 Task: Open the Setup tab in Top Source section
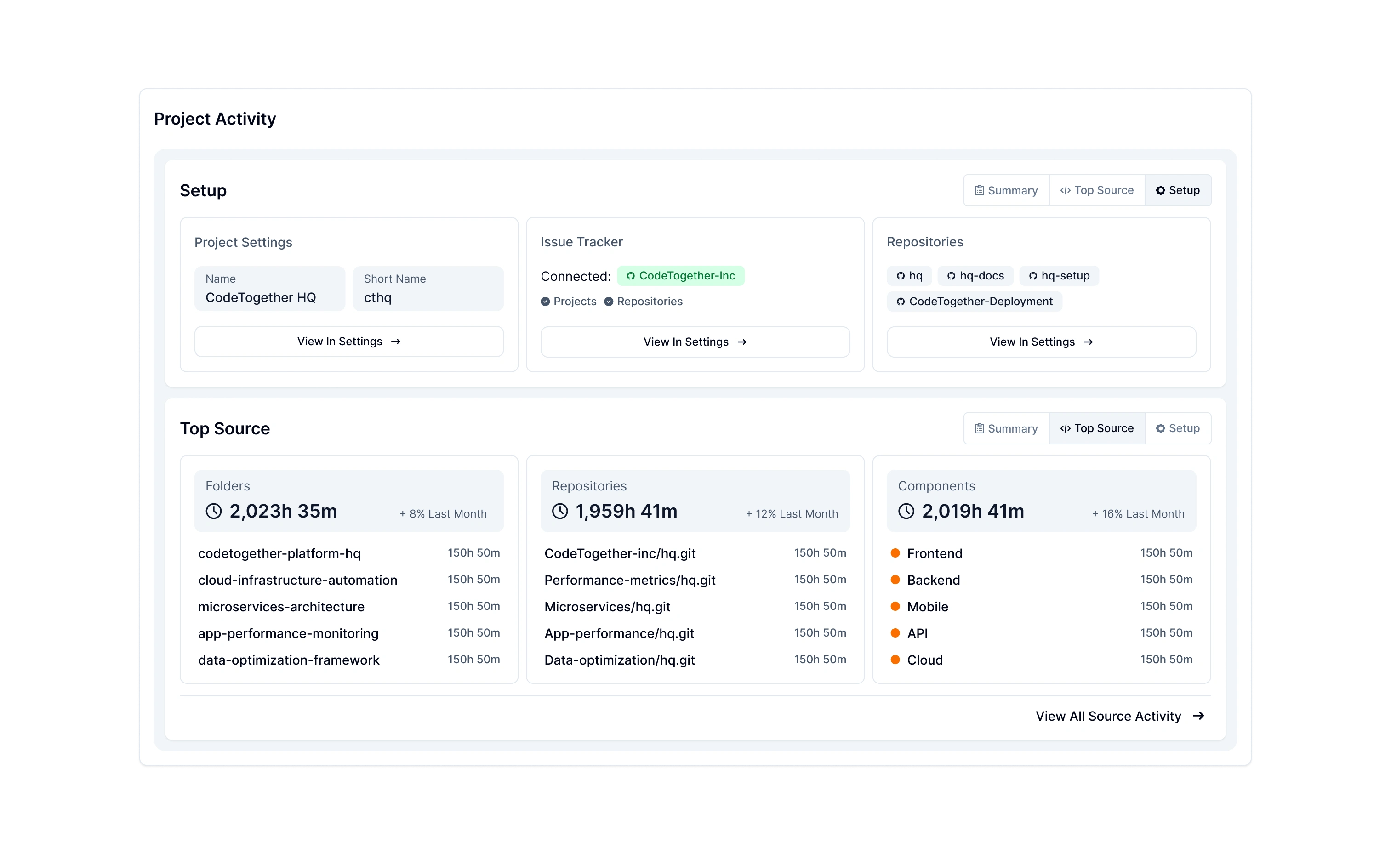(x=1178, y=428)
